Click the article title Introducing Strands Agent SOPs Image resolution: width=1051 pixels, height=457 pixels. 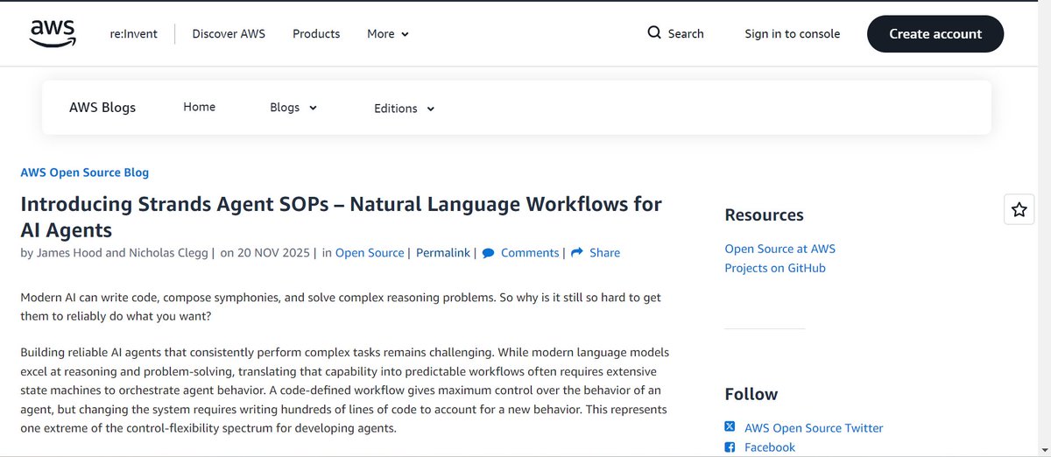coord(341,217)
